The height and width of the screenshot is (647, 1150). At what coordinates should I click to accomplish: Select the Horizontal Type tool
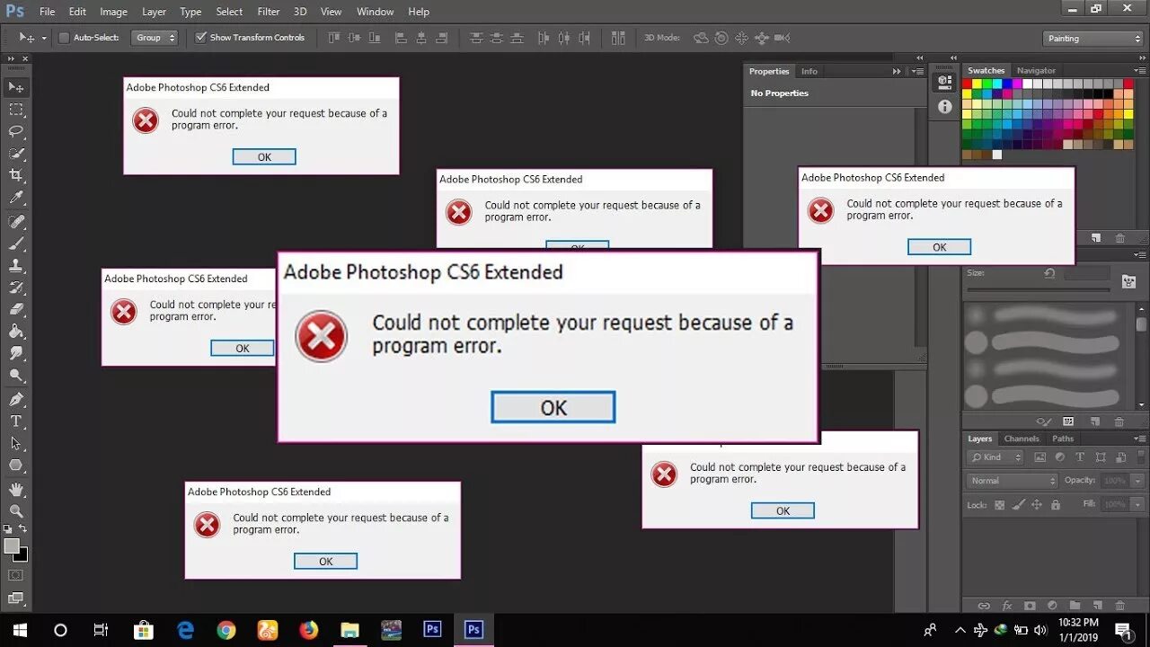pyautogui.click(x=16, y=421)
